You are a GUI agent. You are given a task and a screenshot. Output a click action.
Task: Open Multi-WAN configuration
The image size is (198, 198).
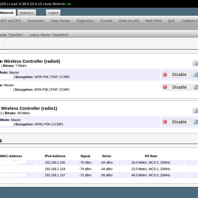tap(154, 21)
